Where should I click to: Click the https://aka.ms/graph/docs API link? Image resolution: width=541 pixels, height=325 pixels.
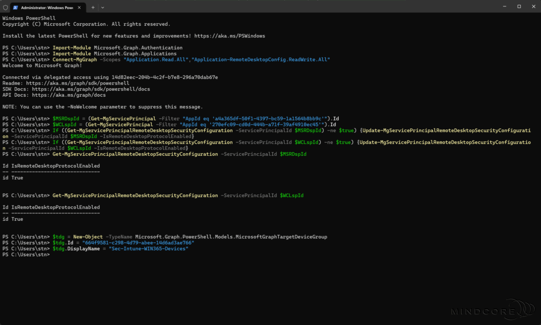69,95
